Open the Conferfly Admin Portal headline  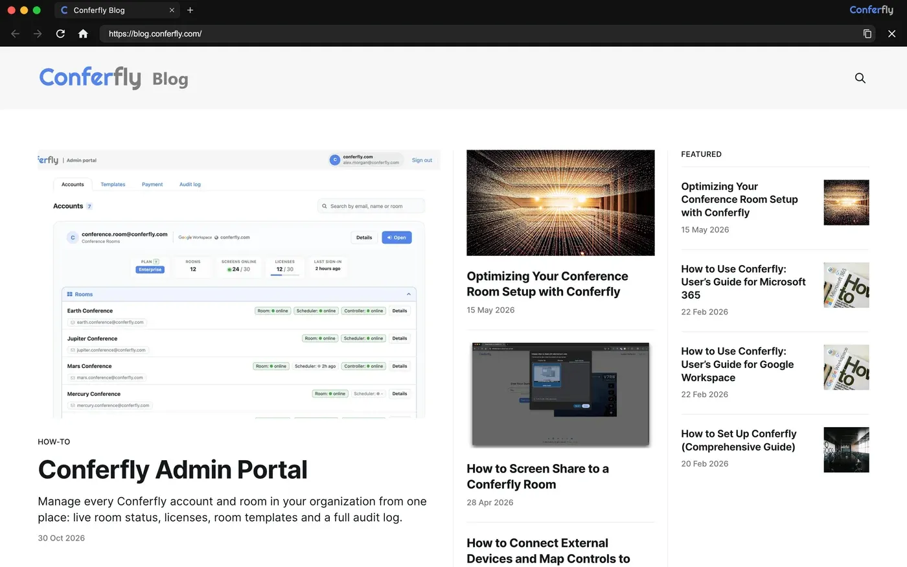pos(172,470)
